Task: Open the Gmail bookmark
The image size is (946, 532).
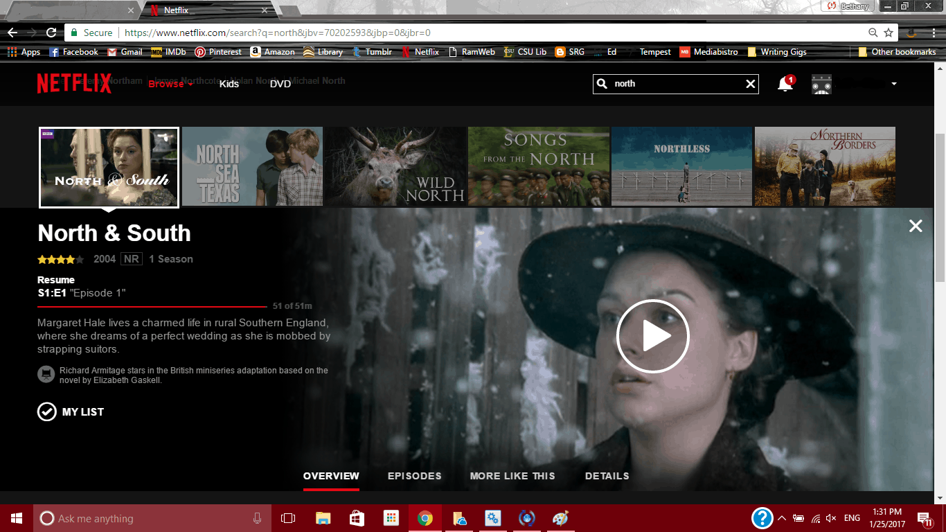Action: (124, 52)
